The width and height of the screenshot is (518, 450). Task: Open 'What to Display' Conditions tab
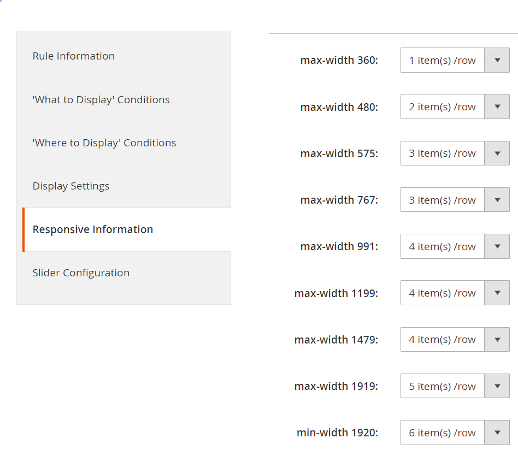(x=101, y=100)
